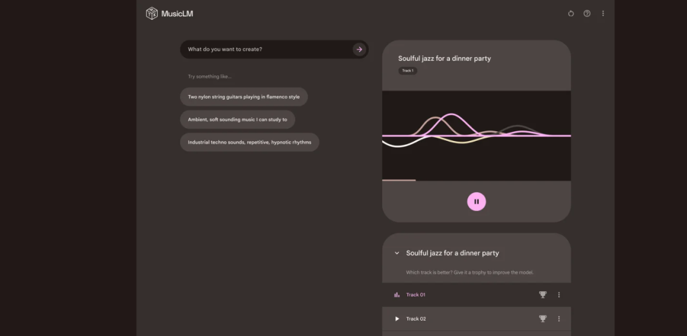
Task: Click the Track 01 equalizer icon
Action: coord(397,295)
